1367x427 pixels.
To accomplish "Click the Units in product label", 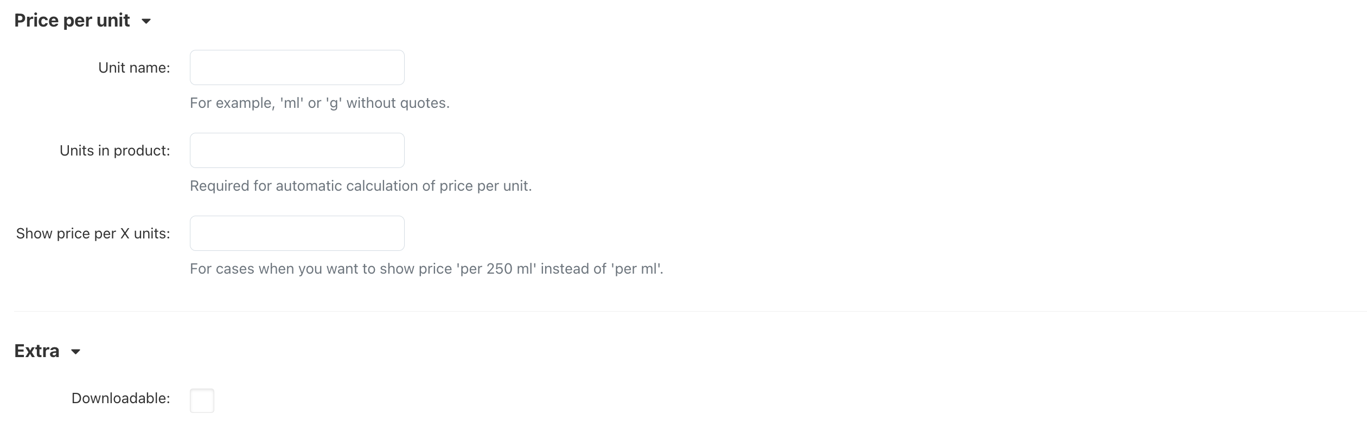I will pos(114,151).
